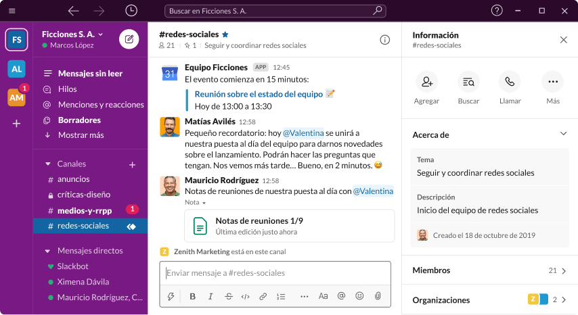Click Mauricio Rodríguez's name in the message
The width and height of the screenshot is (578, 315).
(221, 180)
